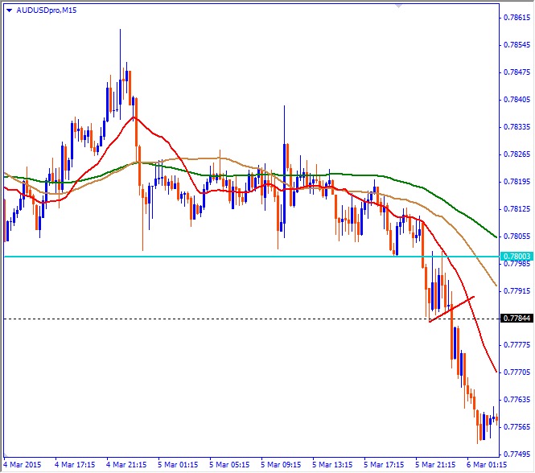Click the 0.77705 price axis label
The height and width of the screenshot is (473, 535).
517,372
